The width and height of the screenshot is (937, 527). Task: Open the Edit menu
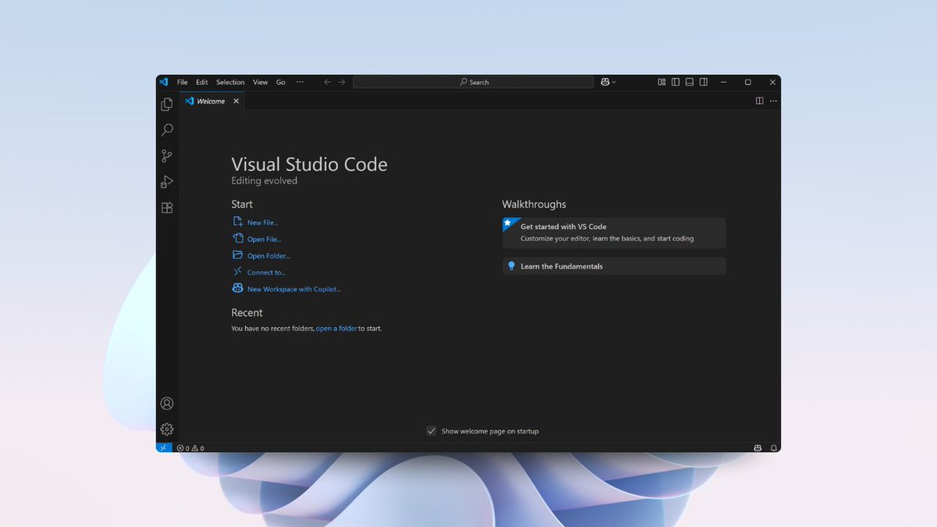201,82
